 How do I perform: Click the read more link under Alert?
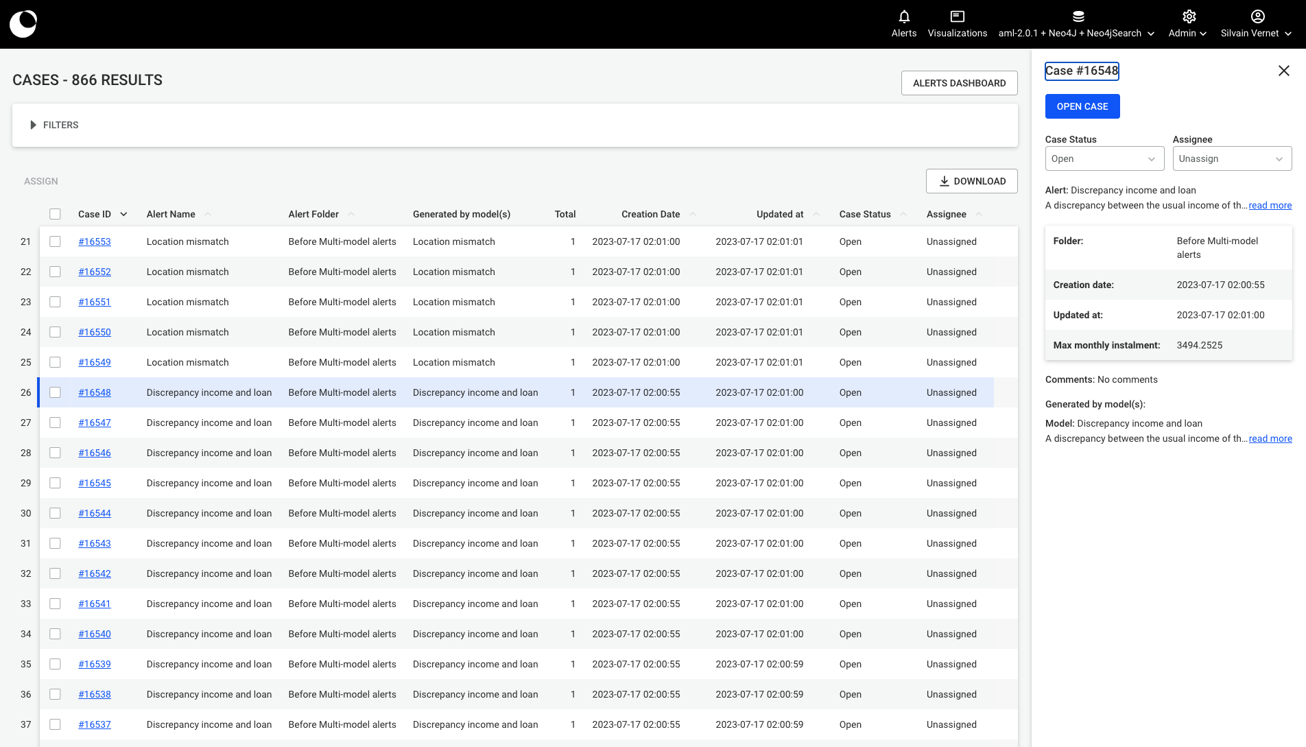click(x=1270, y=205)
